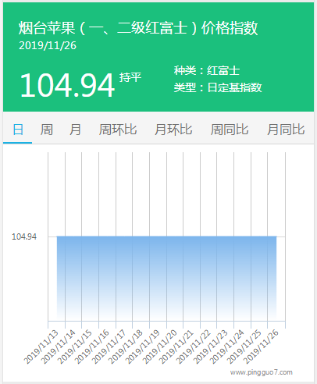Screen dimensions: 317x384
Task: Open the 周环比 tab
Action: pos(118,130)
